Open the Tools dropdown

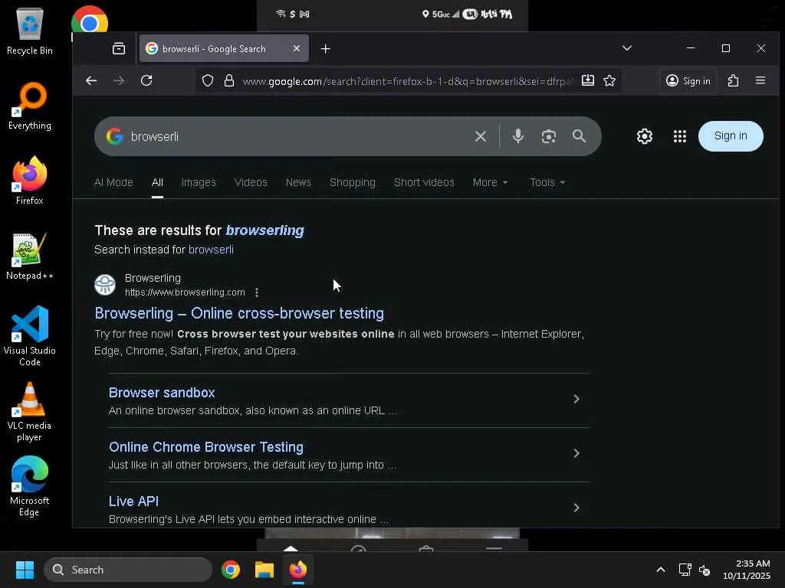tap(547, 182)
